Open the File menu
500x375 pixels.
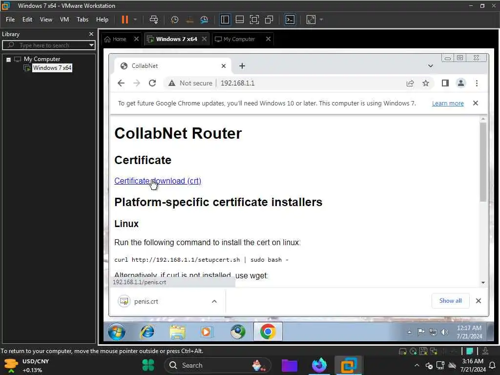[x=10, y=20]
